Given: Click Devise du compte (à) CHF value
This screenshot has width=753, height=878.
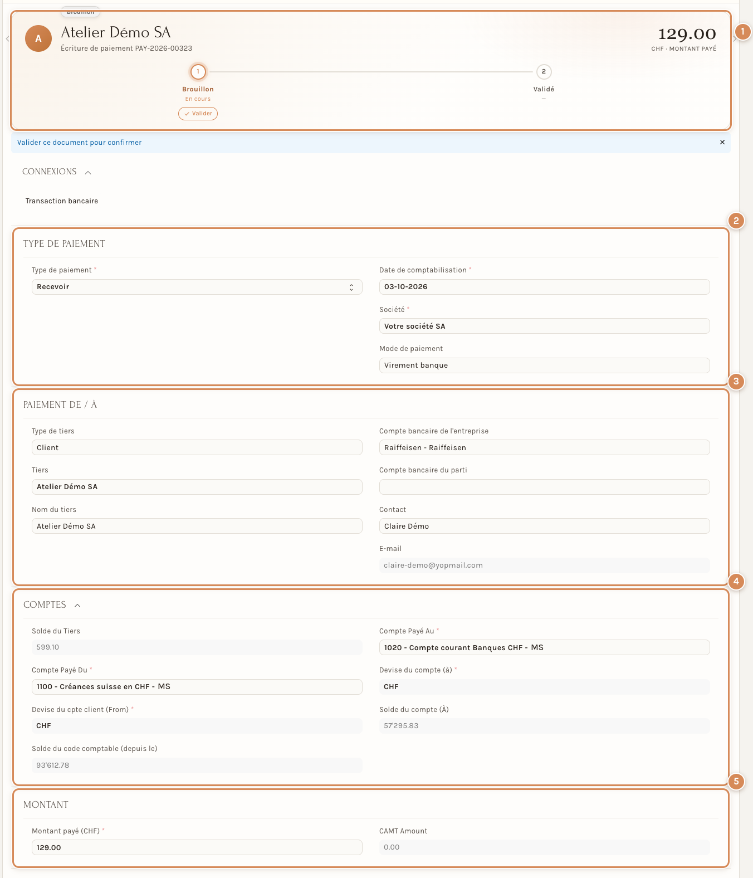Looking at the screenshot, I should click(544, 687).
